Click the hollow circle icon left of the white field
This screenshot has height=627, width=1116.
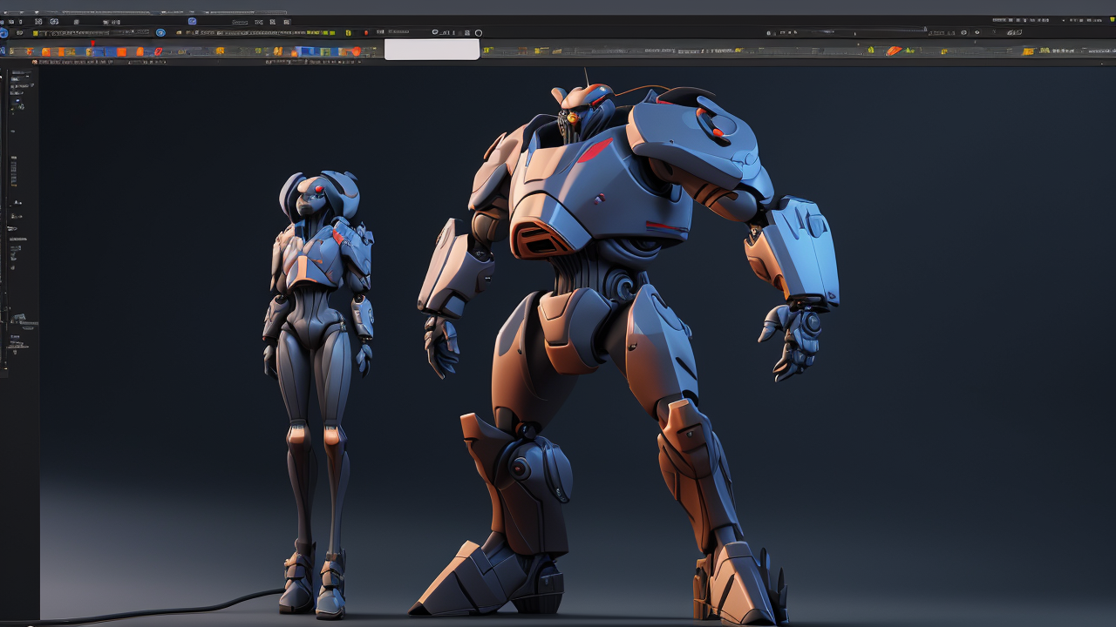pos(478,33)
